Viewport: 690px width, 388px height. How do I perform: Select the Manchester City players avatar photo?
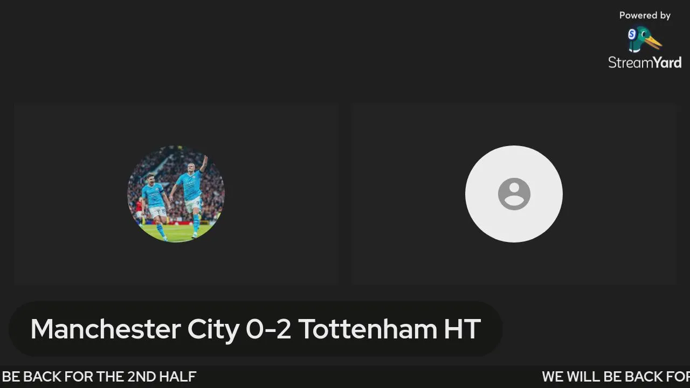[x=176, y=194]
